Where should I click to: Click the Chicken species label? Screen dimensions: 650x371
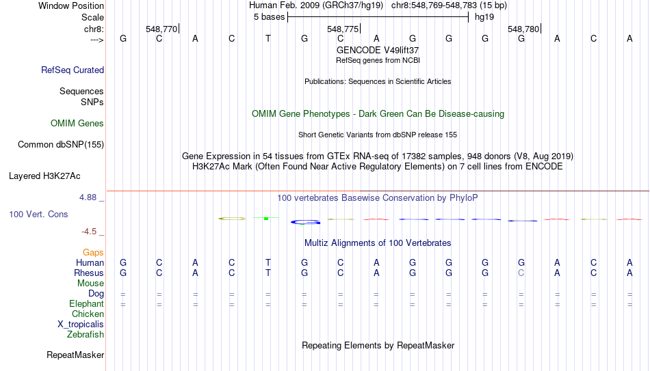(88, 314)
